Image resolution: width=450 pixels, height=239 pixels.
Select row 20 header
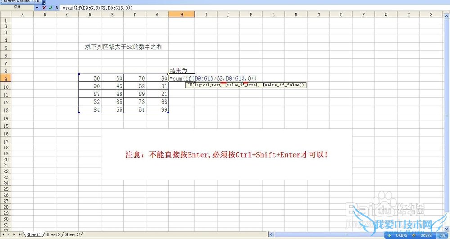click(x=5, y=159)
